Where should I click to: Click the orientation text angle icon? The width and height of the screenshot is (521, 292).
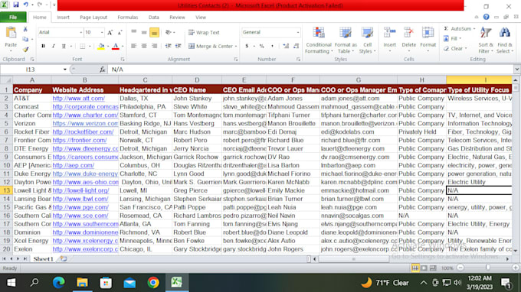(169, 32)
